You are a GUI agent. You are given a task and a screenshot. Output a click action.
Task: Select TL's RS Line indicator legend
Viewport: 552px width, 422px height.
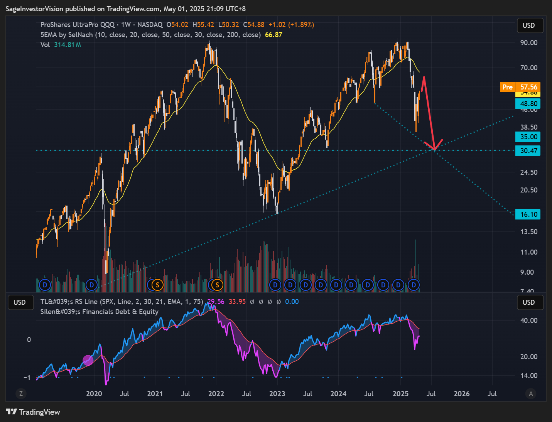122,302
